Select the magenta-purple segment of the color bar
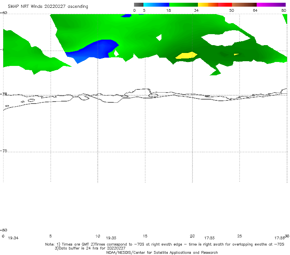The height and width of the screenshot is (255, 290). (271, 5)
